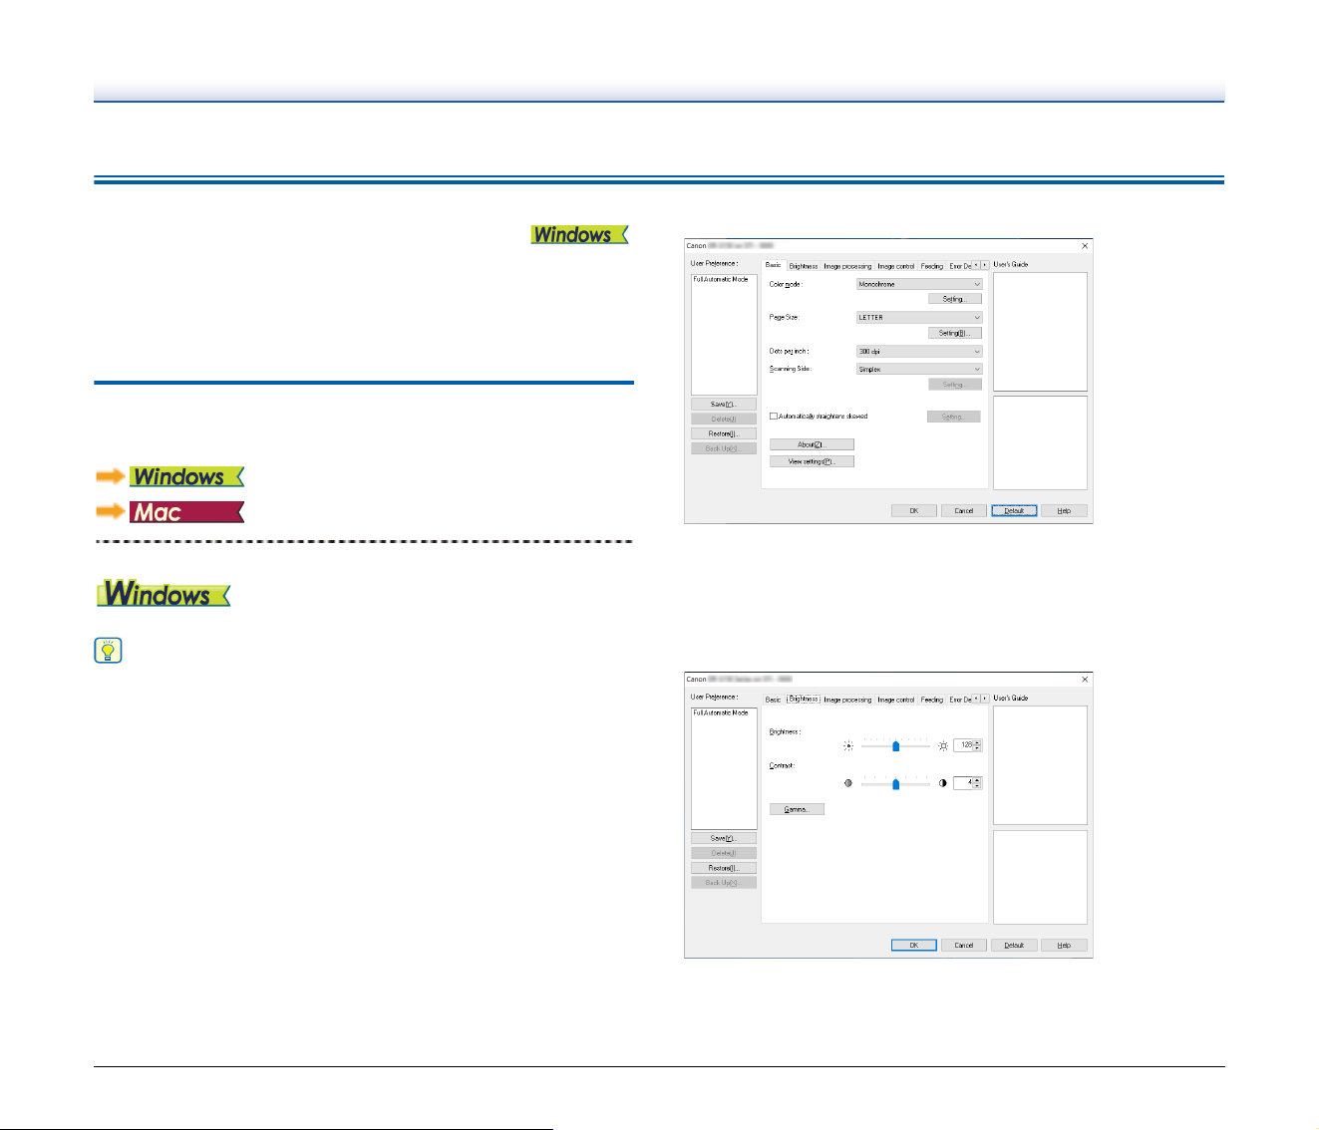Click Save button in the Color mode dialog
This screenshot has width=1319, height=1130.
click(x=724, y=405)
